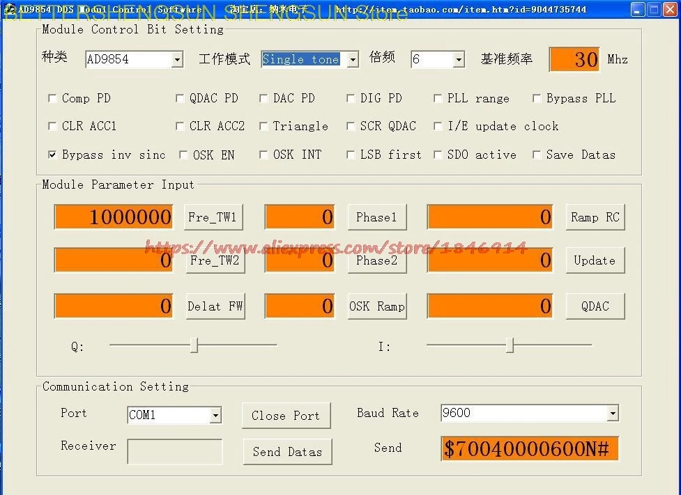Click the Phase2 button

click(377, 260)
